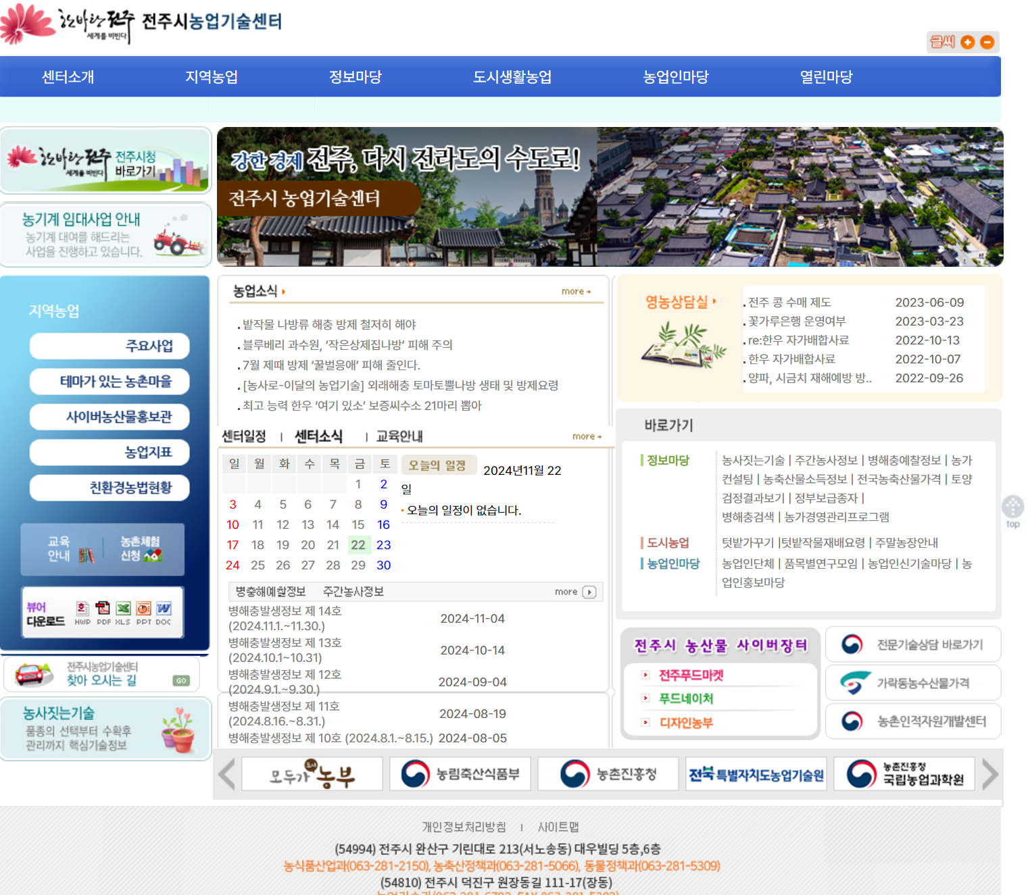Click the 전주시농업기술센터 header logo
The height and width of the screenshot is (895, 1028).
click(141, 22)
